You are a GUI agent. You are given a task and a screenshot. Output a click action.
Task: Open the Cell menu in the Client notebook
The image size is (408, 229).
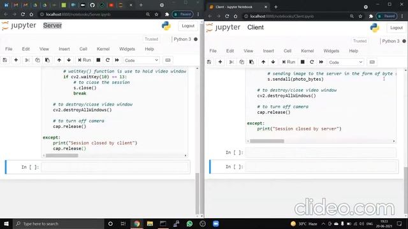pos(288,51)
